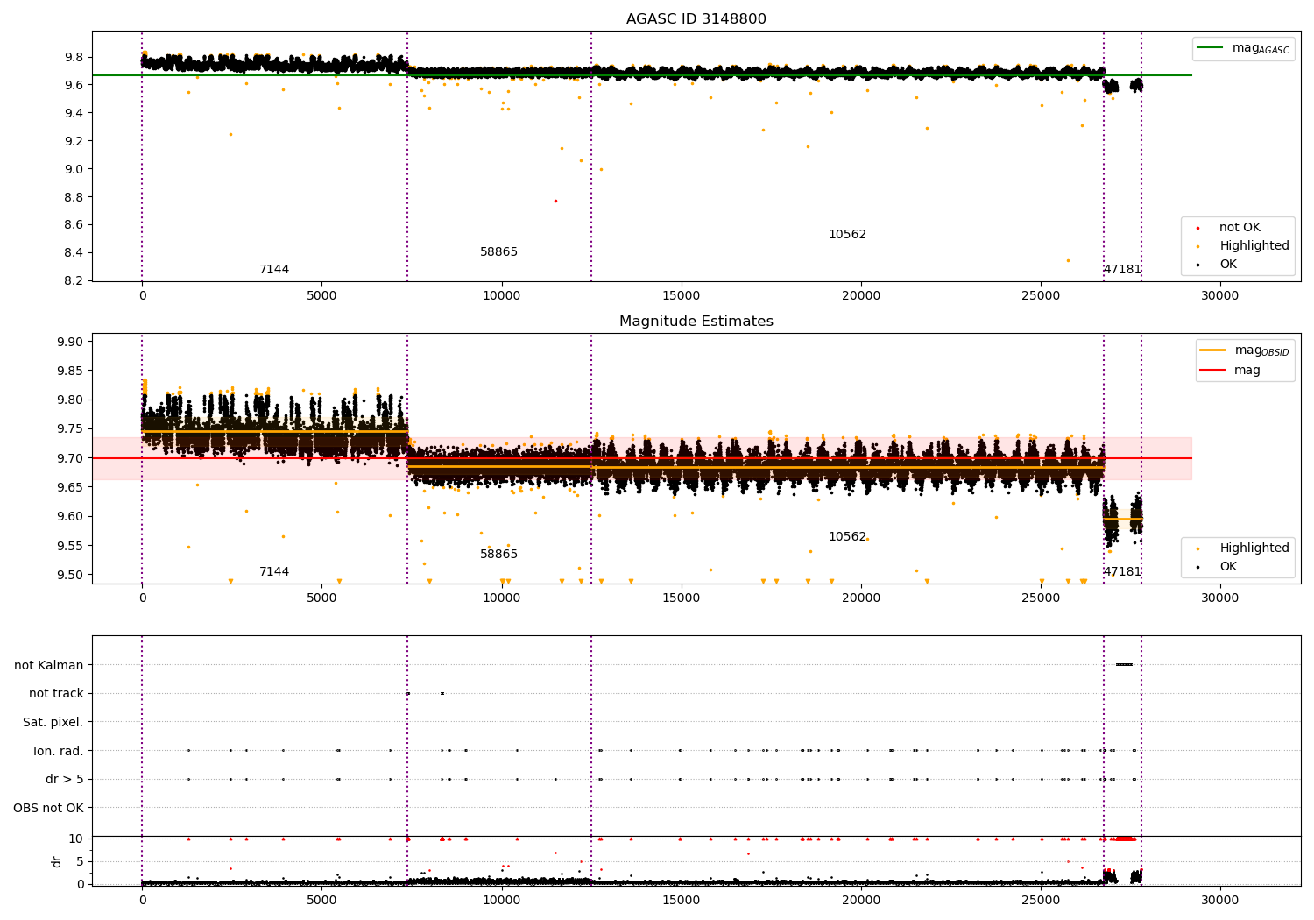Screen dimensions: 1314x920
Task: Click the 20000 x-axis tick of Magnitude Estimates plot
Action: coord(860,598)
